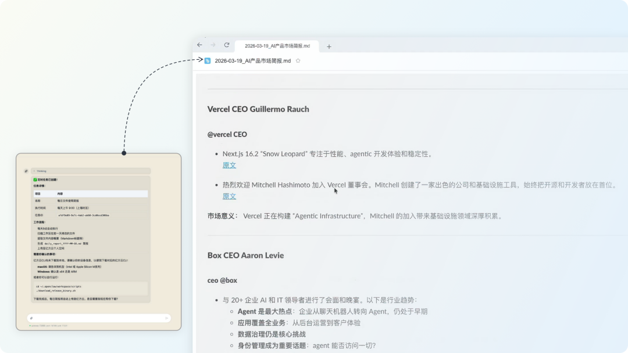Star the document with the favorite icon

pyautogui.click(x=298, y=61)
